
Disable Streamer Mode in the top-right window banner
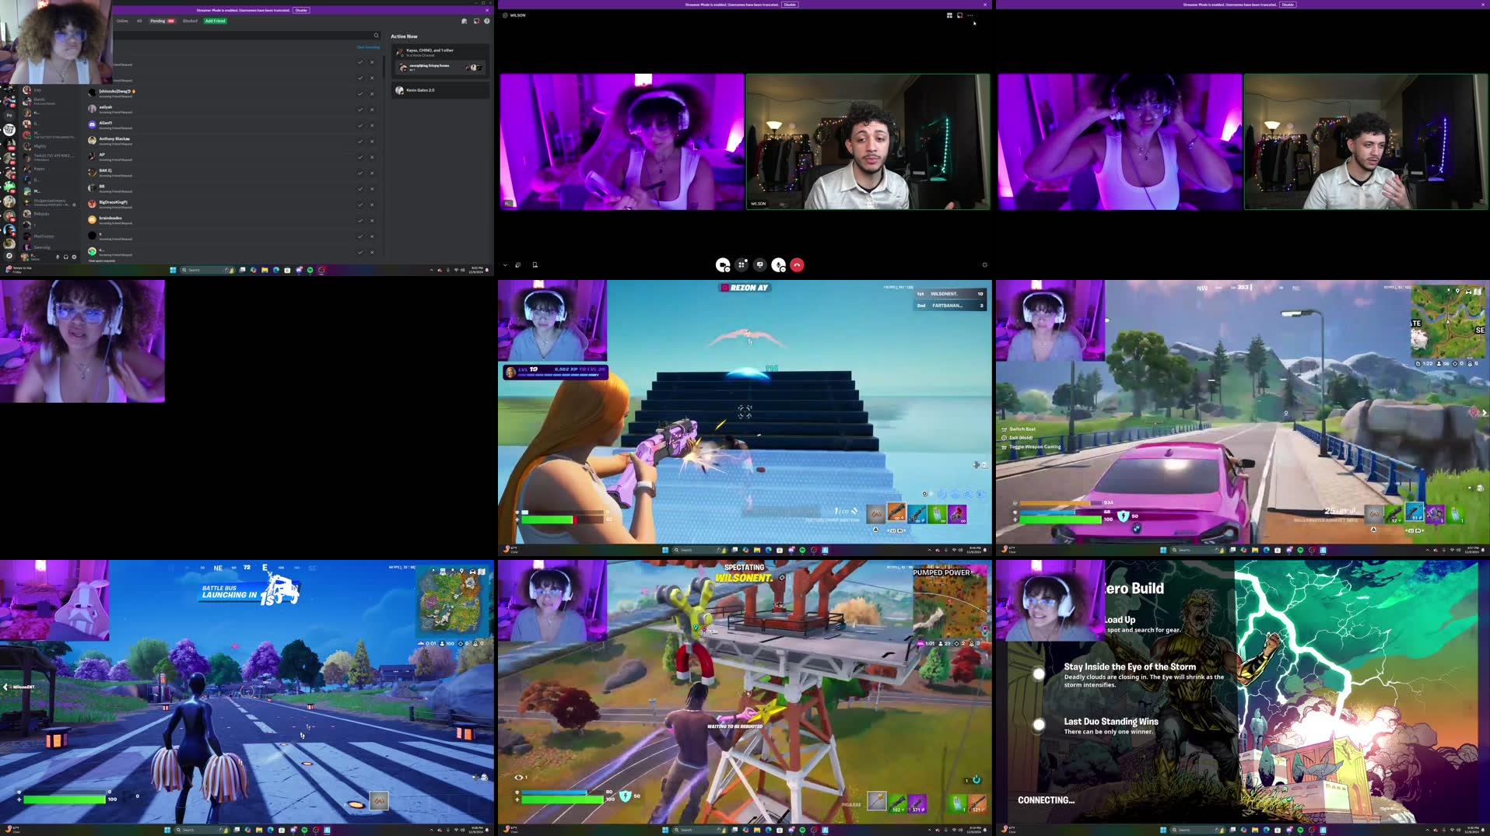pyautogui.click(x=1288, y=5)
